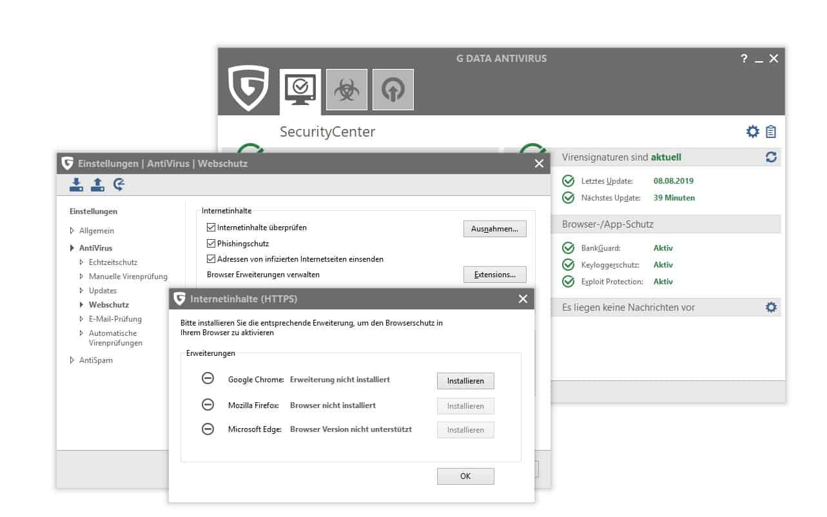Image resolution: width=827 pixels, height=517 pixels.
Task: Click the export settings upload icon
Action: [x=97, y=185]
